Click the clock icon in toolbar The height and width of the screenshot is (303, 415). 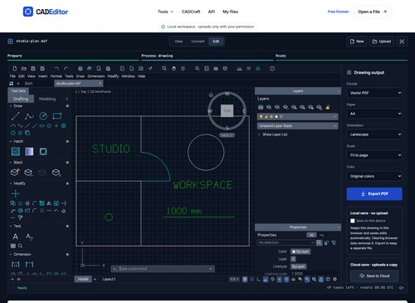272,69
